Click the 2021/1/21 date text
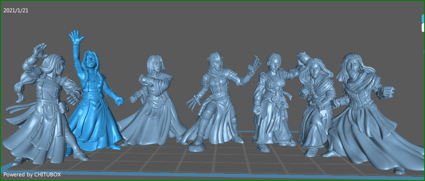This screenshot has height=181, width=425. (x=16, y=11)
